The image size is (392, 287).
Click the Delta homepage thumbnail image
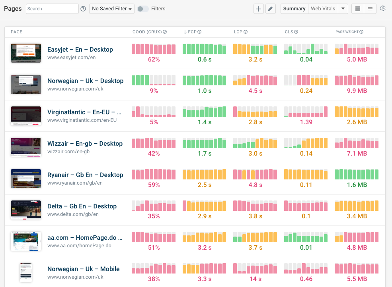(x=25, y=210)
